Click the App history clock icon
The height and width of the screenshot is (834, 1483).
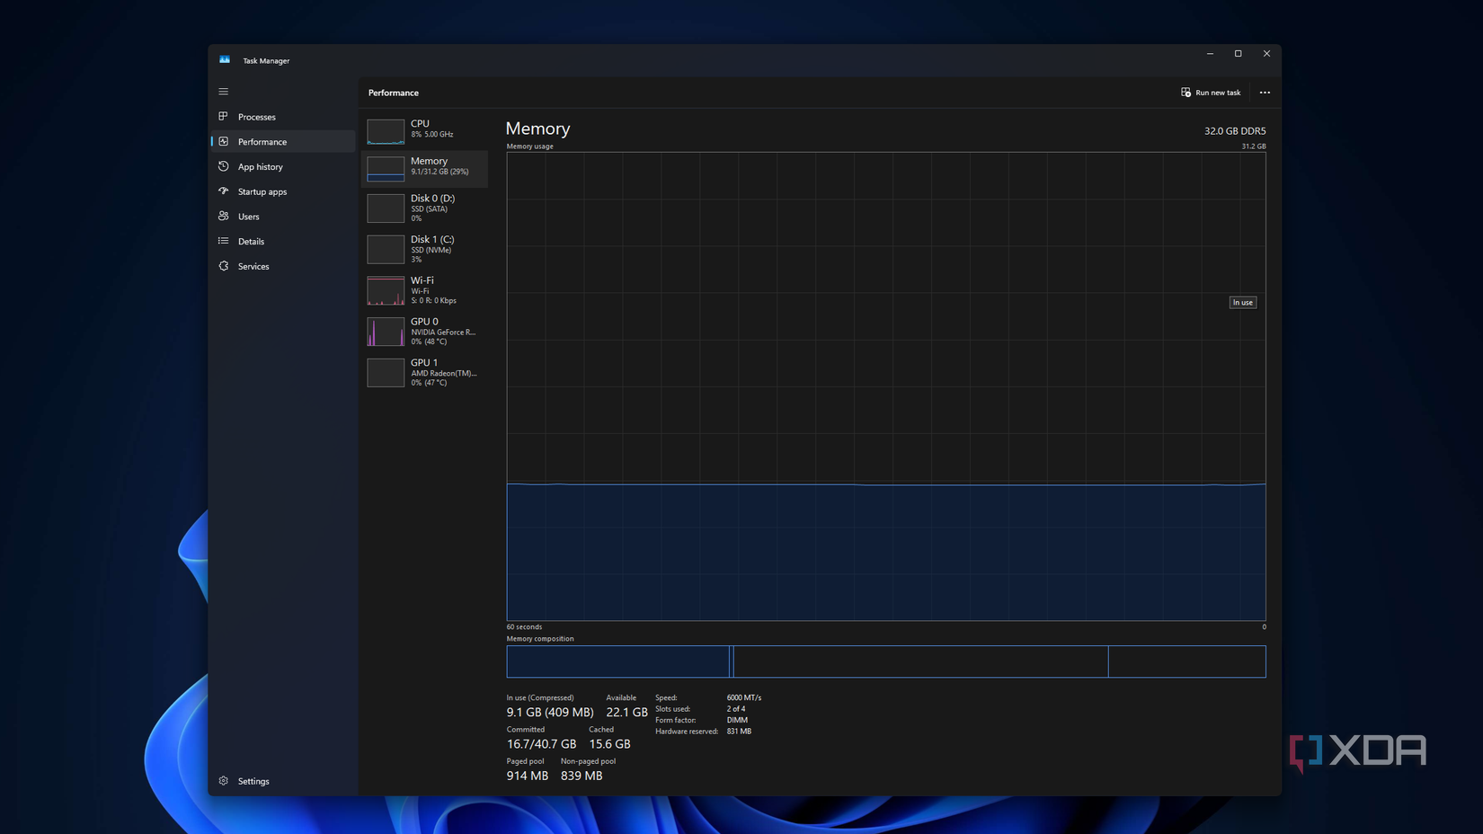pyautogui.click(x=224, y=166)
